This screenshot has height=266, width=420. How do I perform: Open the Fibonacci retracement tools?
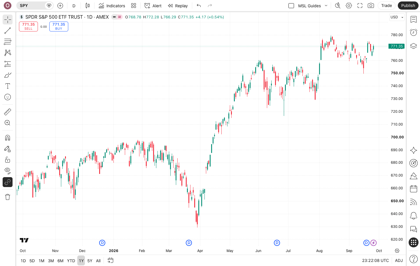(x=8, y=42)
